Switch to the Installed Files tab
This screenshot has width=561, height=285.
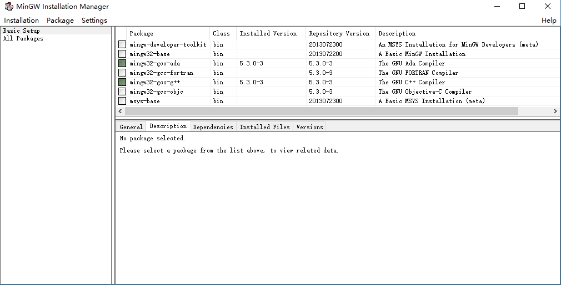click(x=265, y=127)
